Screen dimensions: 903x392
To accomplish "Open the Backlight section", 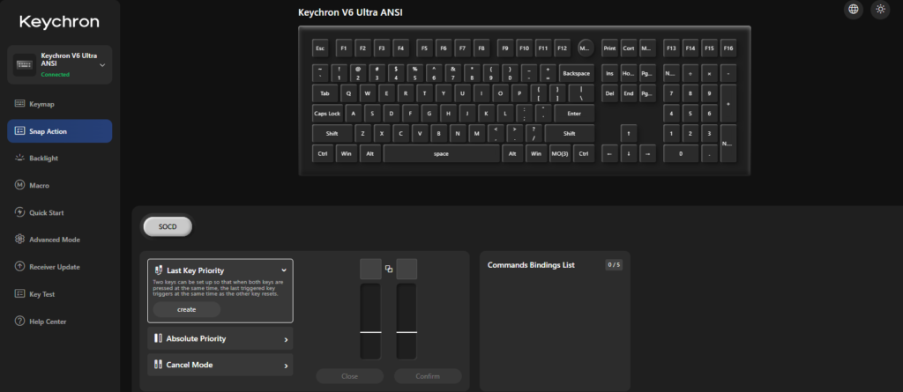I will pyautogui.click(x=60, y=159).
